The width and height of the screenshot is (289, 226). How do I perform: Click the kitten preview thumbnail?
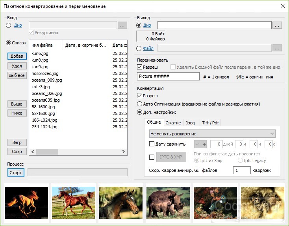pyautogui.click(x=263, y=203)
